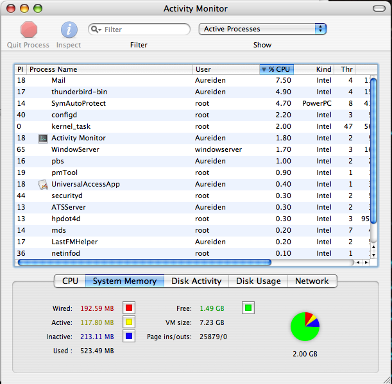Select the mds process row
Viewport: 392px width, 384px height.
[x=192, y=230]
